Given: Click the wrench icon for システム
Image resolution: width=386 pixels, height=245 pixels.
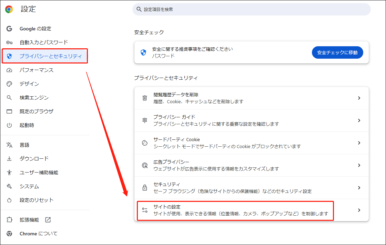Looking at the screenshot, I should (x=9, y=186).
